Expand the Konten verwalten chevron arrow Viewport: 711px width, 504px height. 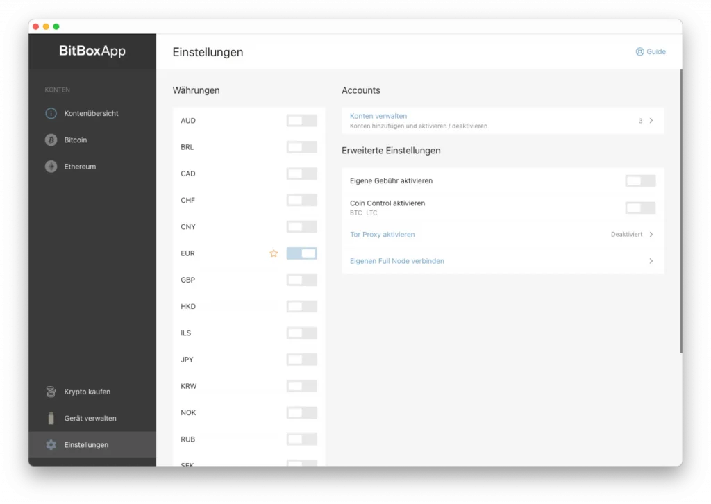pyautogui.click(x=651, y=121)
